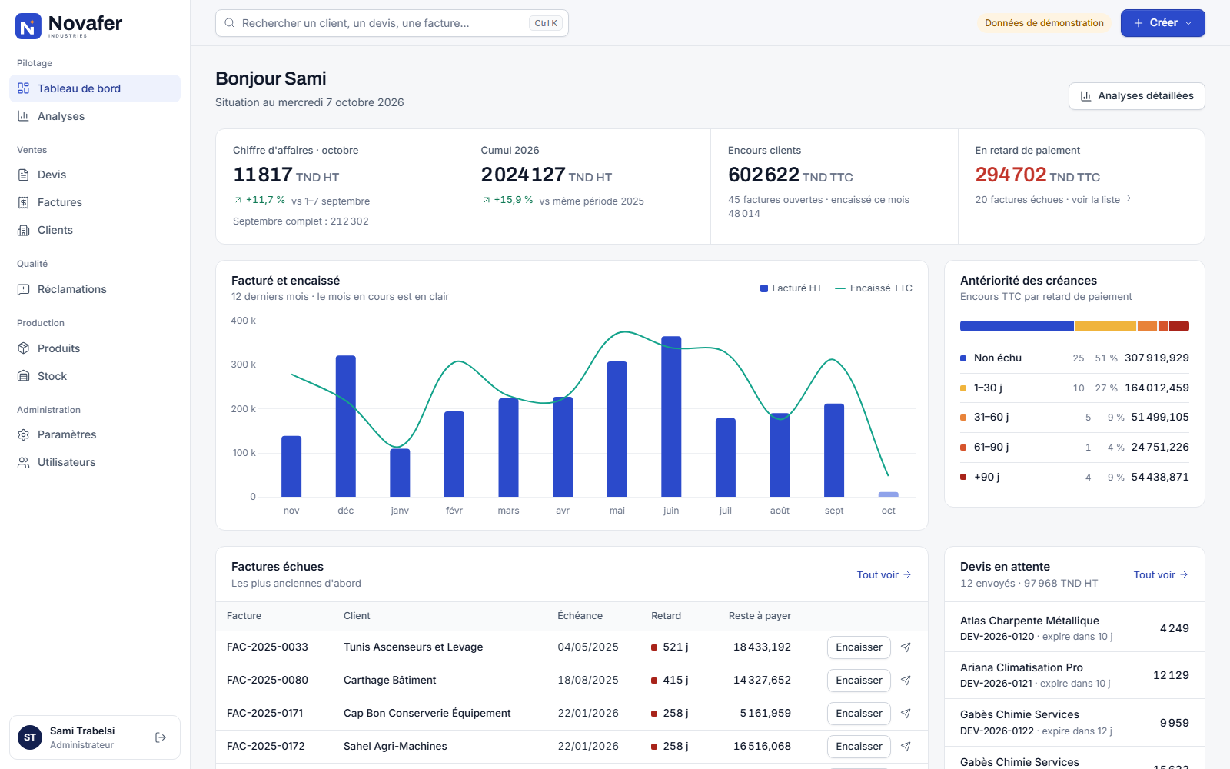Open Paramètres settings
The height and width of the screenshot is (769, 1230).
95,434
